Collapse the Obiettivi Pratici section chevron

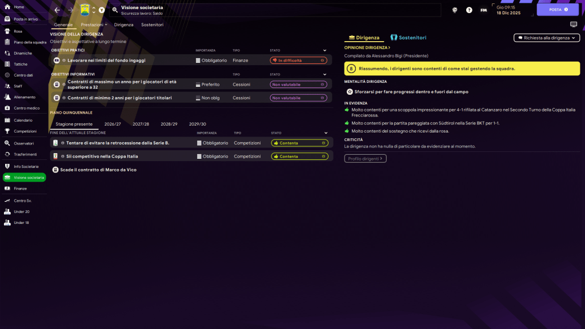coord(324,50)
